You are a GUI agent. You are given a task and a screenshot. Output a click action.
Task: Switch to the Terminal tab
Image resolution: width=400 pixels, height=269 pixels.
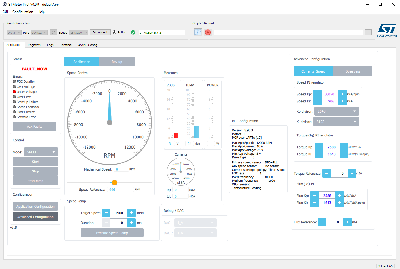(x=66, y=45)
